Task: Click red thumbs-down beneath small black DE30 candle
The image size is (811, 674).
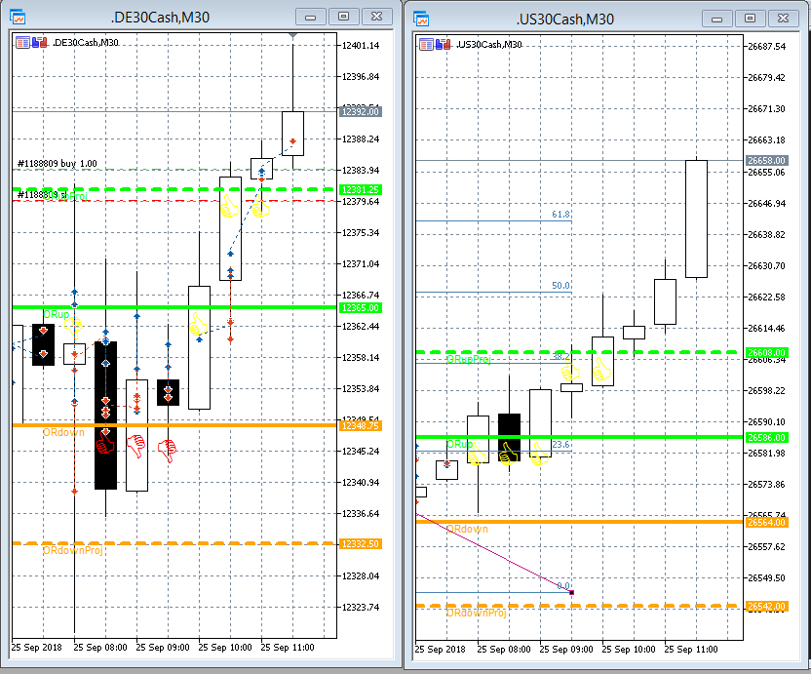Action: (168, 451)
